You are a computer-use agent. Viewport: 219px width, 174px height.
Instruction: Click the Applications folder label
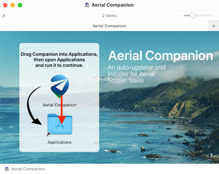click(60, 142)
